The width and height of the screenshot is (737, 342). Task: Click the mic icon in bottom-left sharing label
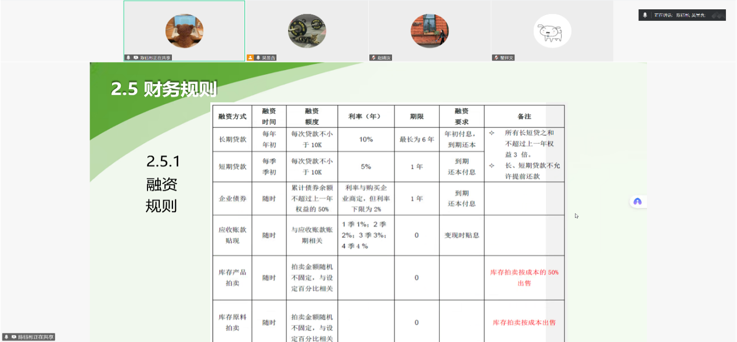point(6,337)
